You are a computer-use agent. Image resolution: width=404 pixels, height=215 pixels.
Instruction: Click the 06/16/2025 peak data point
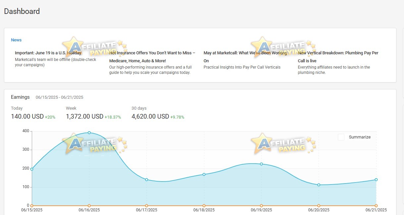(x=89, y=133)
